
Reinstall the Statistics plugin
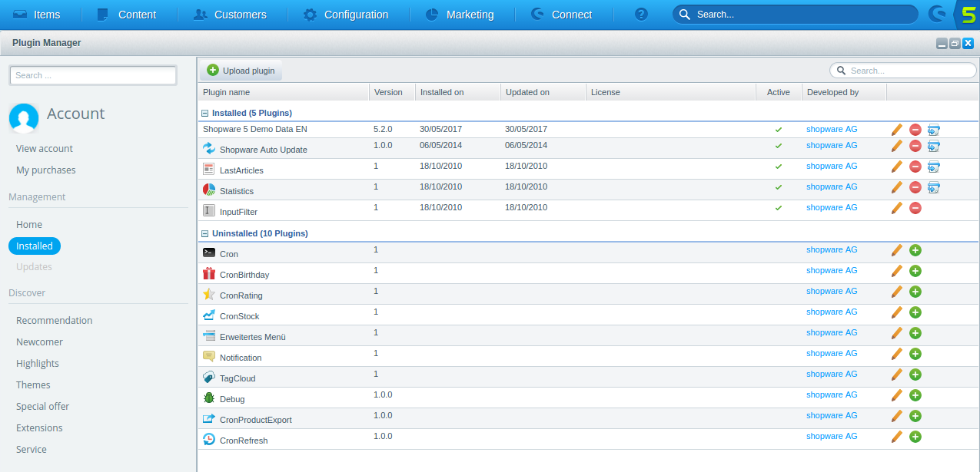pyautogui.click(x=934, y=187)
